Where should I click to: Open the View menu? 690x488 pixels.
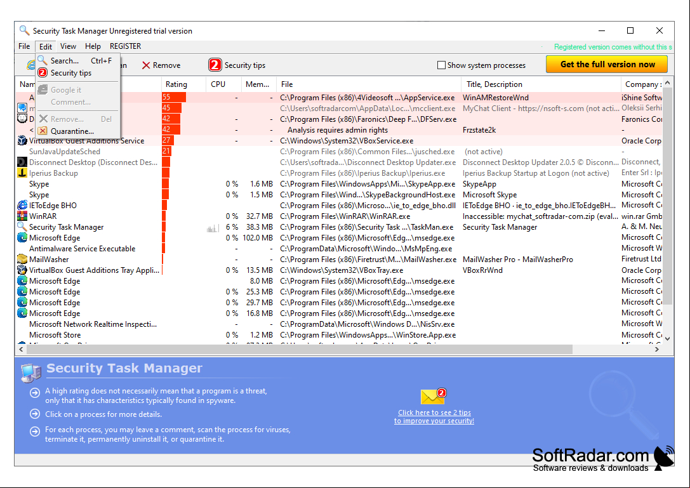68,46
